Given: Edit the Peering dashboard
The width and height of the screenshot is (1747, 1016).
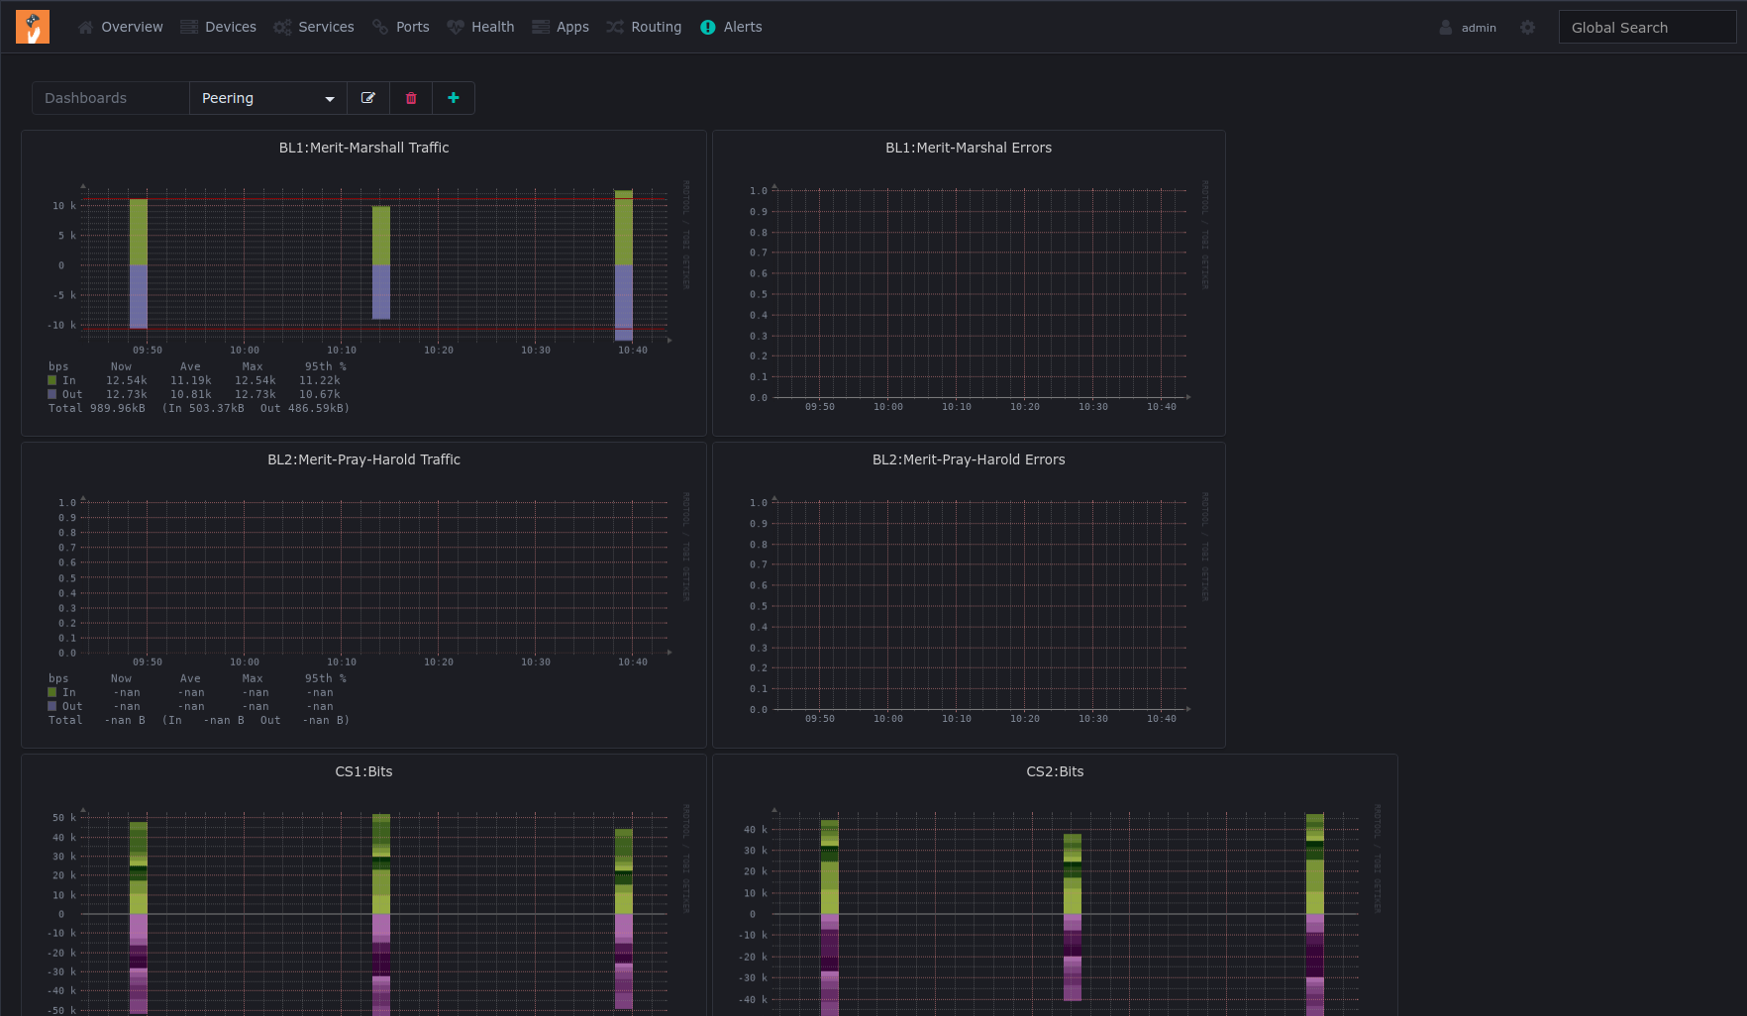Looking at the screenshot, I should (x=368, y=98).
